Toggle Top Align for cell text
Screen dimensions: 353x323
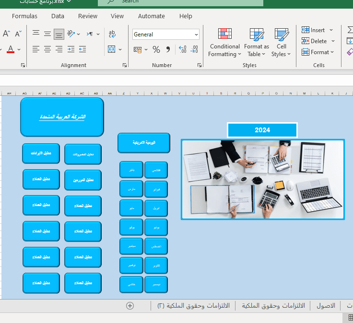(36, 34)
